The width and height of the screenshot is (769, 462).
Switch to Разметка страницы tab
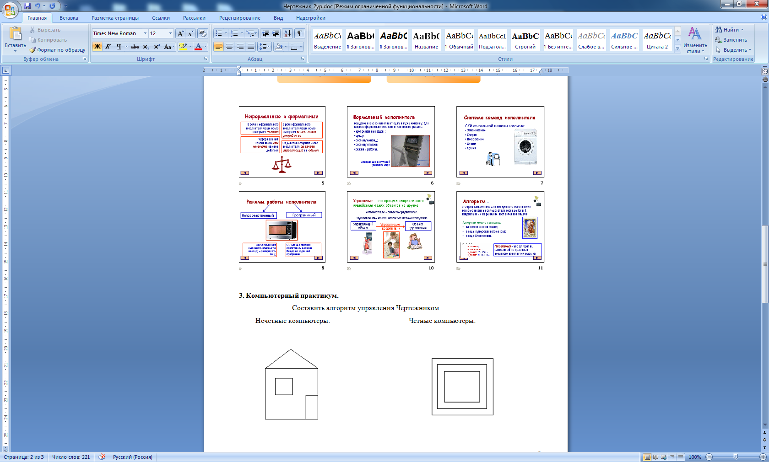tap(115, 18)
